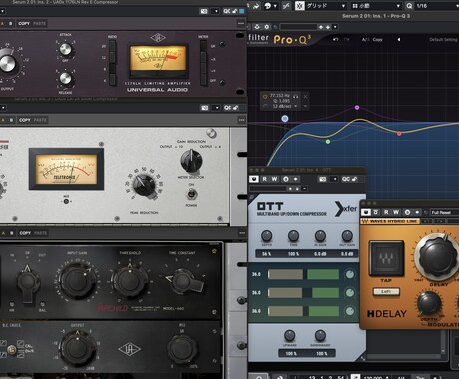Toggle the OTT plugin bypass button

click(x=254, y=179)
